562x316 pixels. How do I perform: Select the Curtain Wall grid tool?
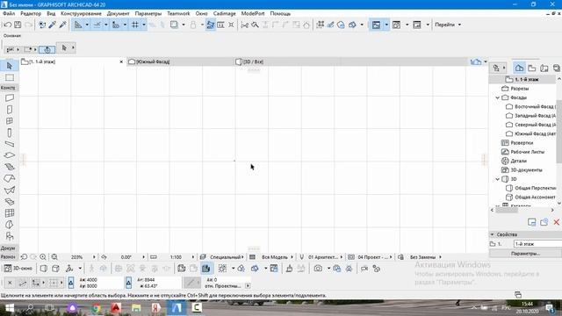(10, 212)
